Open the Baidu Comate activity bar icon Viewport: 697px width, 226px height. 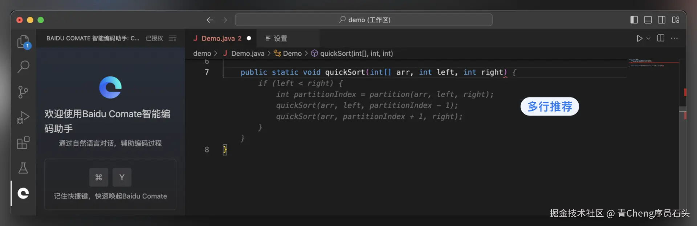point(23,193)
